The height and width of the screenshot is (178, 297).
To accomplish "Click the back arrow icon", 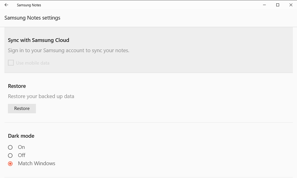I will click(6, 5).
